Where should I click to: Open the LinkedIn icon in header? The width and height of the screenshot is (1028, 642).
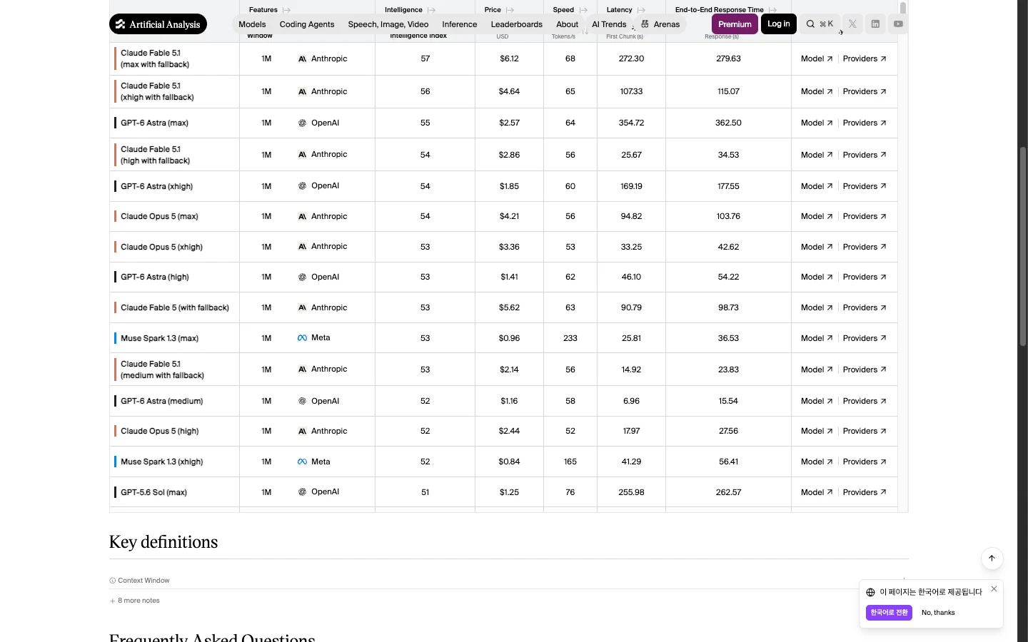(x=875, y=24)
